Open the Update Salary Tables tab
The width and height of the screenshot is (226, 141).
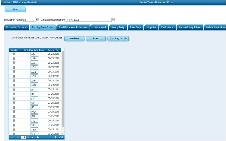click(x=190, y=27)
